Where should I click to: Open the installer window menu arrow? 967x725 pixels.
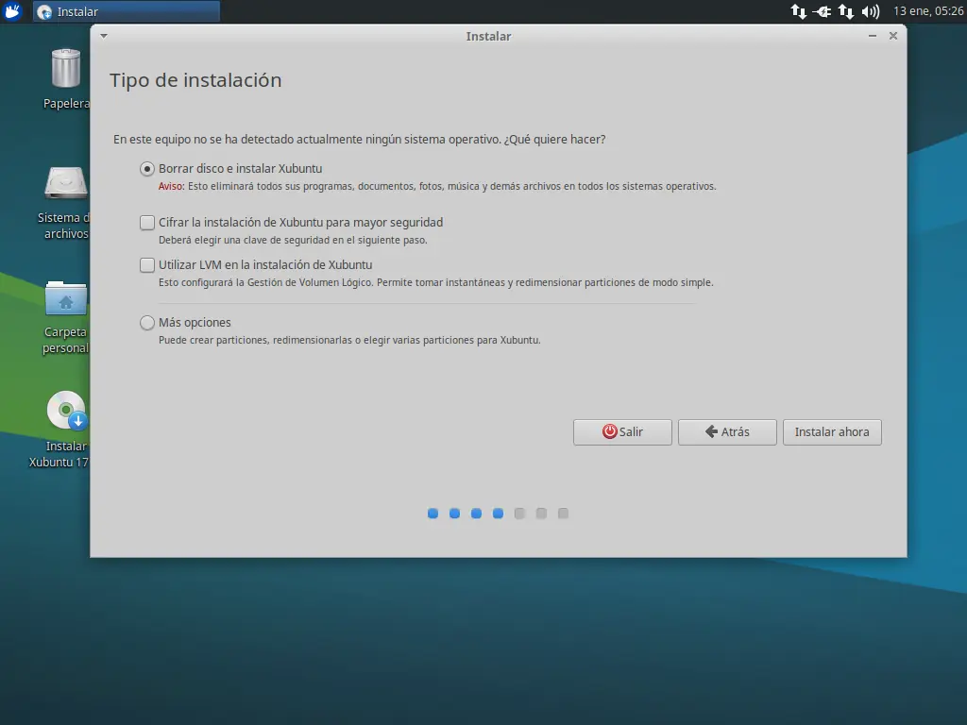[104, 36]
